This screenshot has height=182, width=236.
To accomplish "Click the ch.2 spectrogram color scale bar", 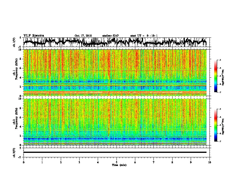I will pyautogui.click(x=216, y=125).
